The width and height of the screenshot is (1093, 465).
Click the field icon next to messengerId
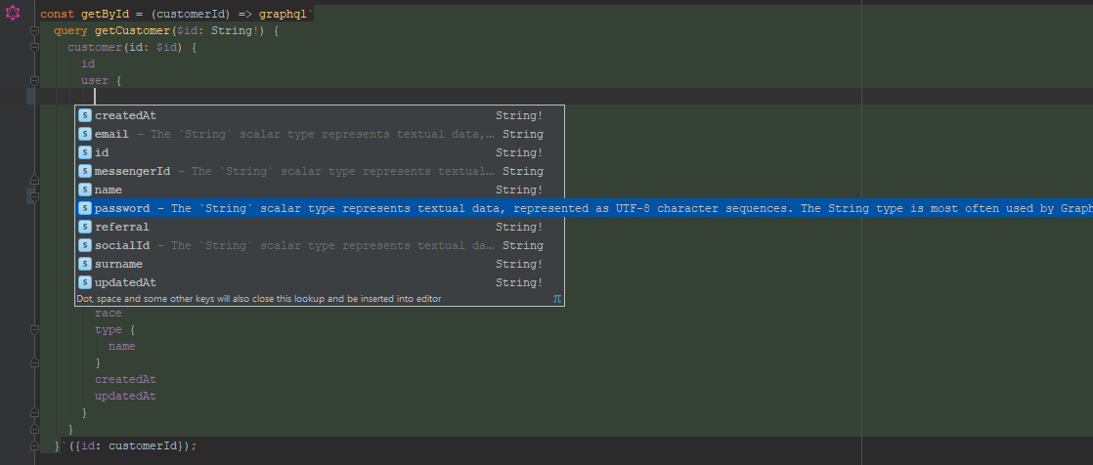[x=85, y=171]
